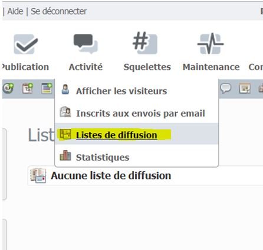This screenshot has height=250, width=263.
Task: Click the Se déconnecter link
Action: (58, 11)
